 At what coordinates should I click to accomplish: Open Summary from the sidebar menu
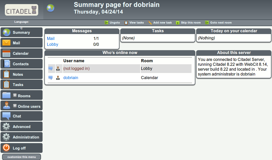point(22,32)
